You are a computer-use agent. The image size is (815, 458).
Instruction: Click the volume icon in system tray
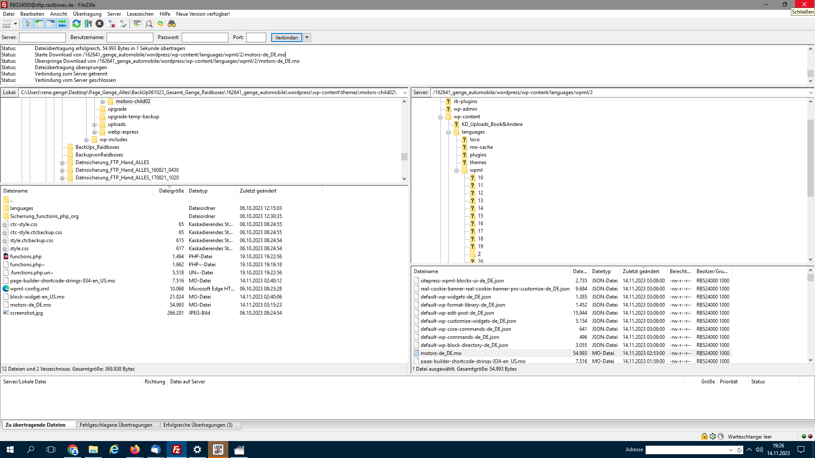click(x=759, y=450)
